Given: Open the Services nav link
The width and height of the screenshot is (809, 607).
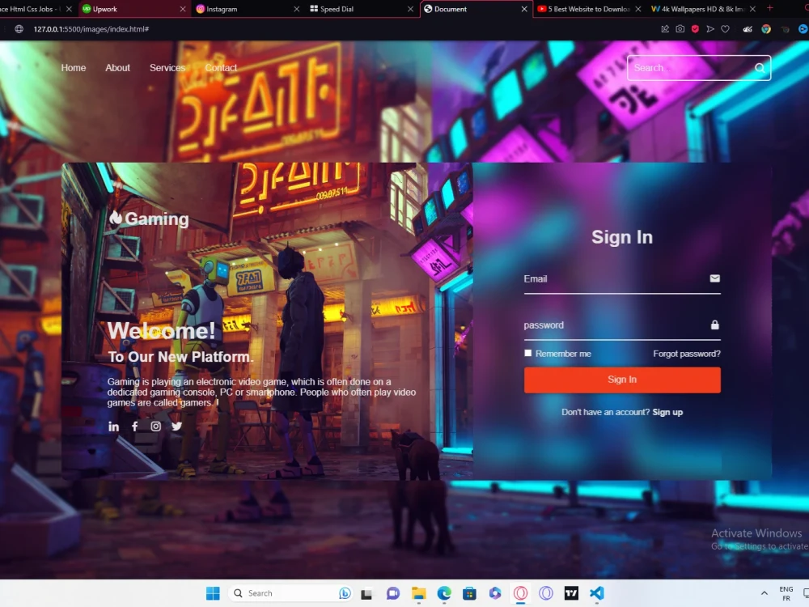Looking at the screenshot, I should click(167, 68).
